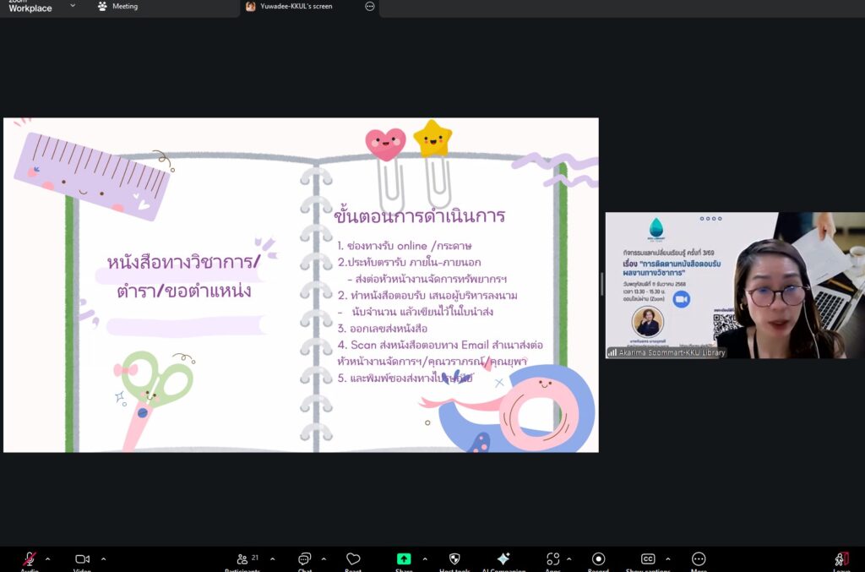Open the Participants panel icon

click(x=242, y=559)
